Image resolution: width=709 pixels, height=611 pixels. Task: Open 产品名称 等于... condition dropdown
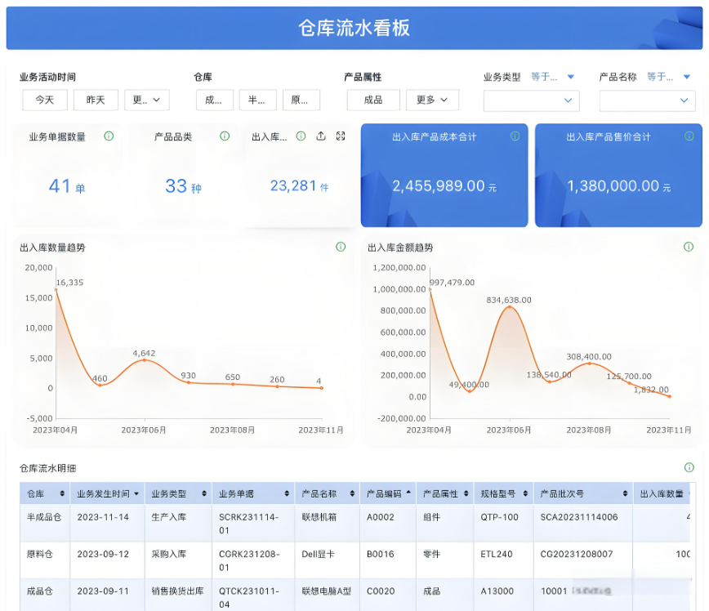click(x=669, y=77)
